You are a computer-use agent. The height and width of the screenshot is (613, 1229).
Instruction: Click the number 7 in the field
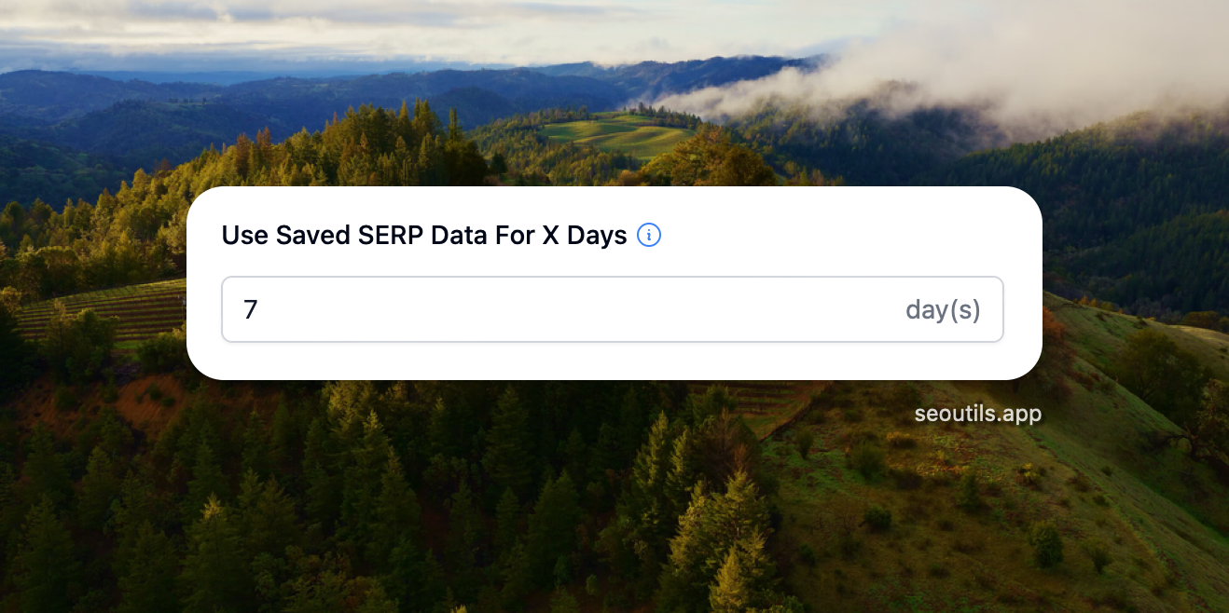(250, 309)
